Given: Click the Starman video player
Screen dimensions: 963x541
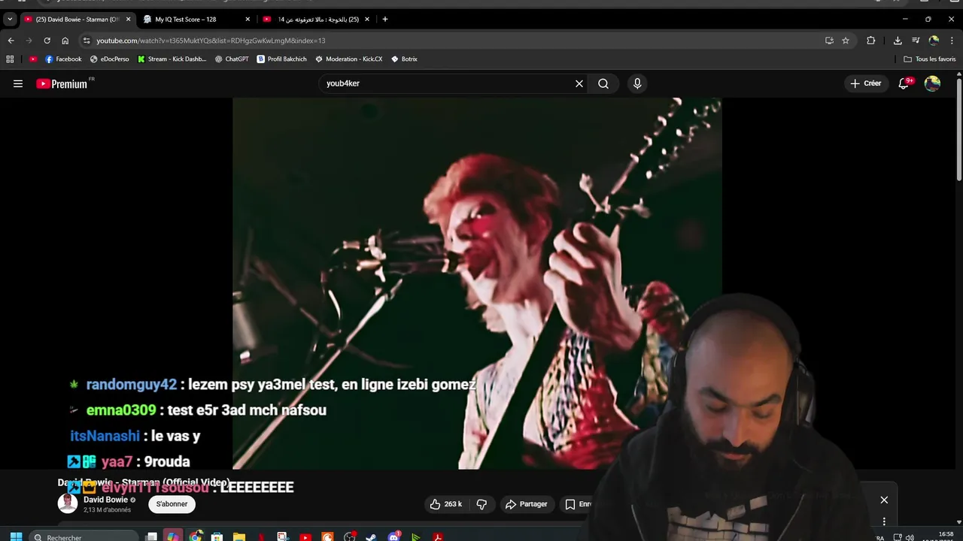Looking at the screenshot, I should click(x=477, y=283).
